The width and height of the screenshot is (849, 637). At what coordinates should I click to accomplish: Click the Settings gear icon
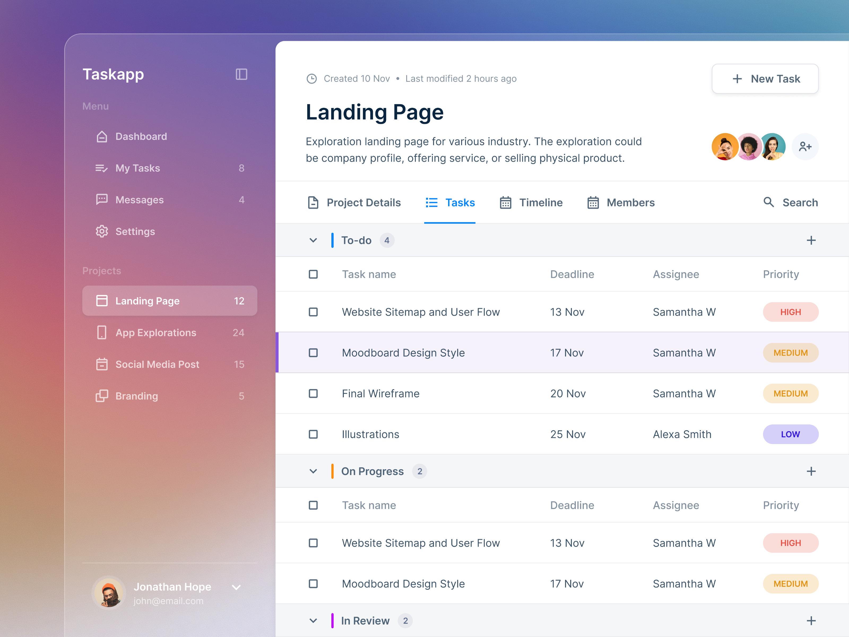102,231
